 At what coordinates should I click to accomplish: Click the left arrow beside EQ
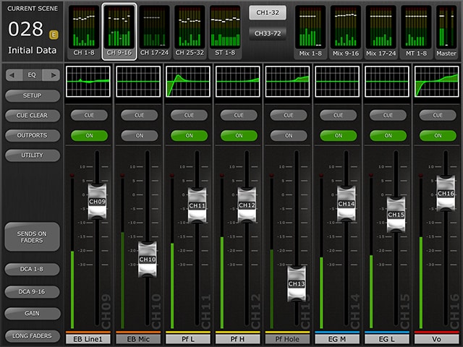point(12,74)
